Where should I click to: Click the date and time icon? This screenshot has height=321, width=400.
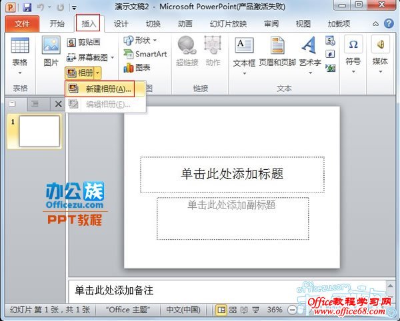pos(331,41)
